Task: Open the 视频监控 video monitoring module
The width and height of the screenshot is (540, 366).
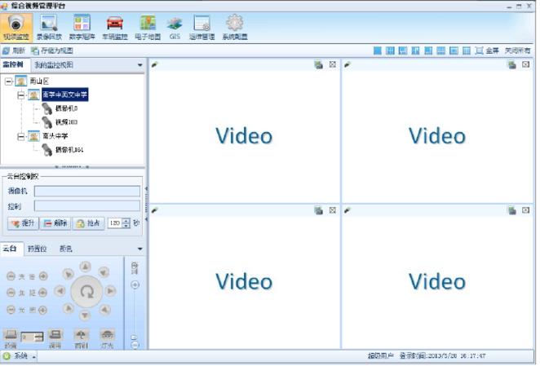Action: click(x=15, y=26)
